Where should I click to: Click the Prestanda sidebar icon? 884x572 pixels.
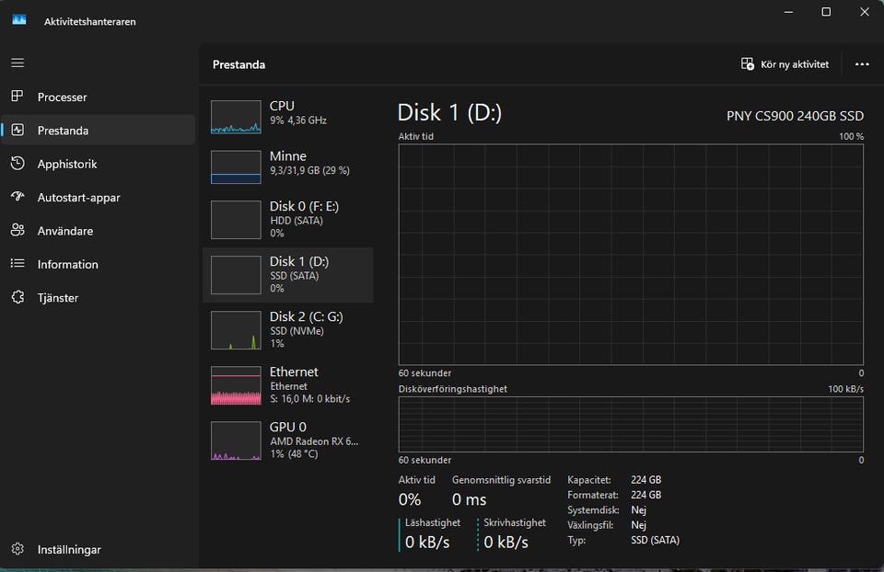[17, 130]
